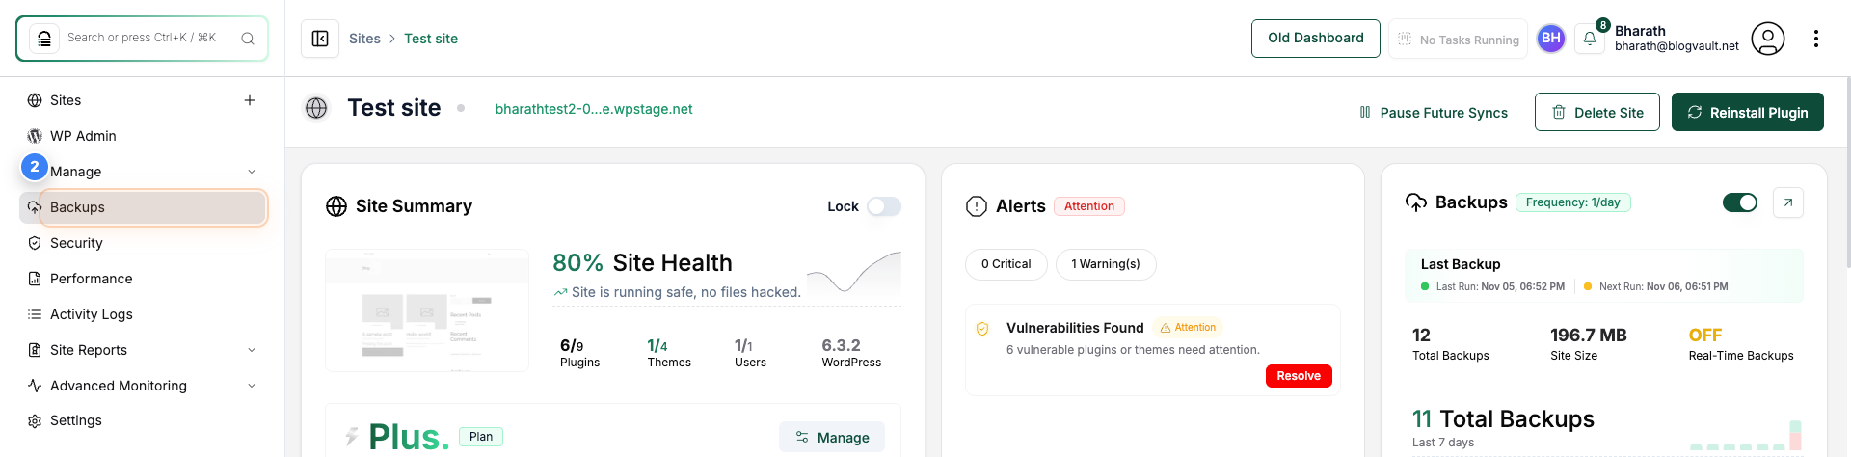
Task: Click the WordPress icon beside WP Admin
Action: (35, 136)
